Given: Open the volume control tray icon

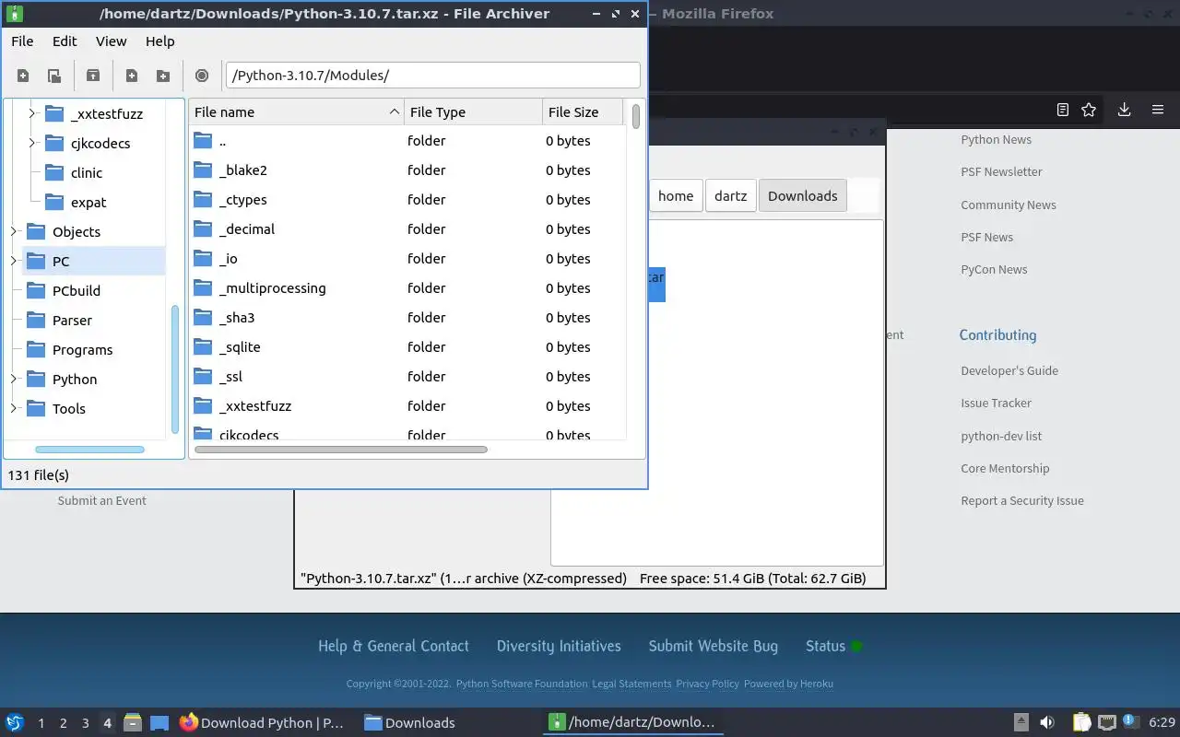Looking at the screenshot, I should click(1047, 722).
